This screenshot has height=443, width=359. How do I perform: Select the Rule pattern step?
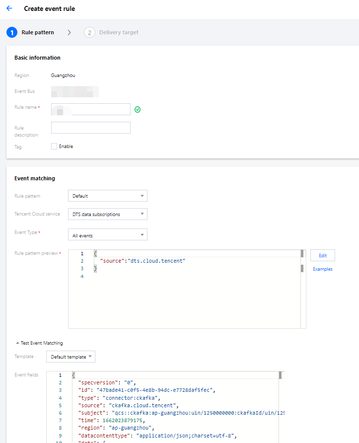(x=38, y=32)
